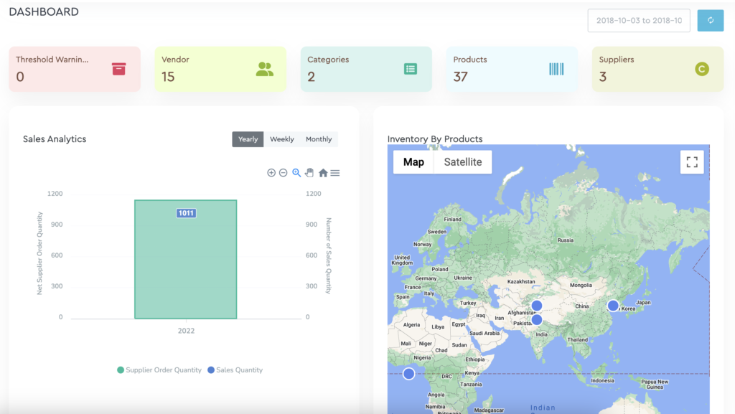
Task: Click Russia label on the map
Action: point(566,240)
